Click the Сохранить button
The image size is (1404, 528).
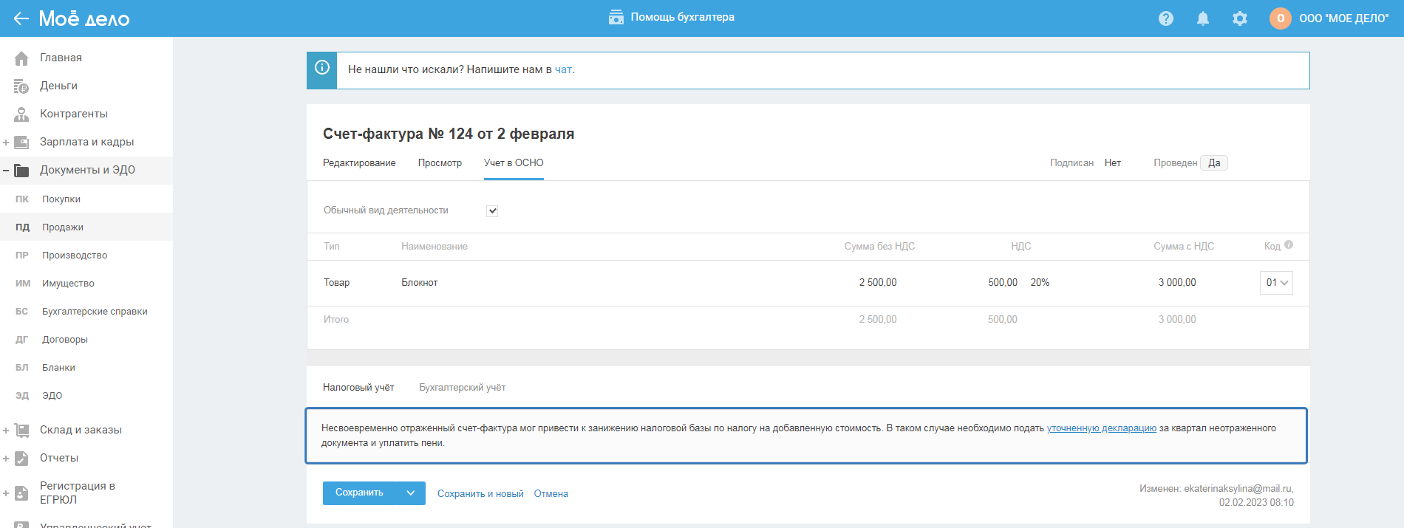[359, 493]
